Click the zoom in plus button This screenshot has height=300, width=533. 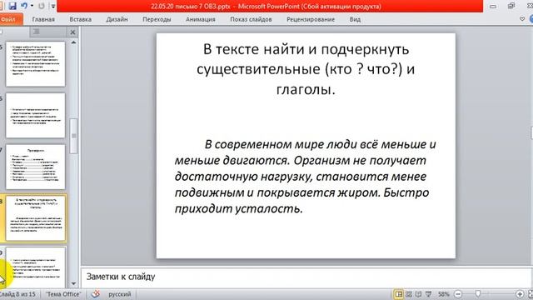[520, 294]
